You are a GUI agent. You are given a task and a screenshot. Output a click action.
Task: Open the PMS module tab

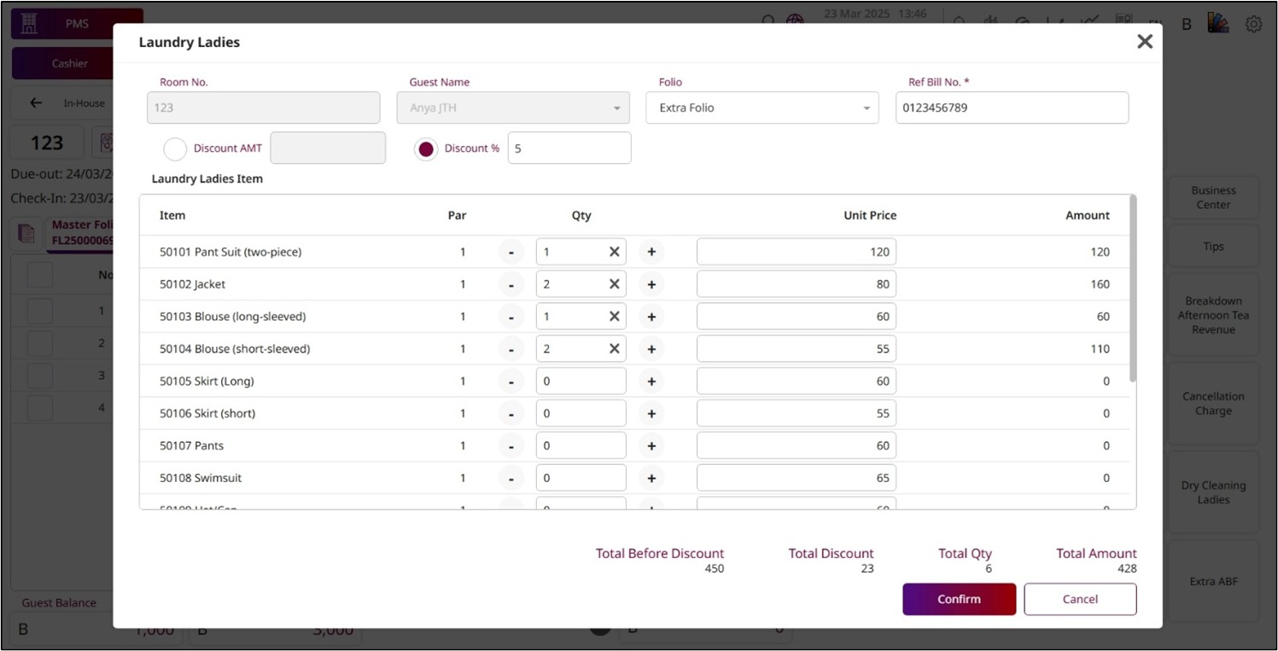click(76, 25)
